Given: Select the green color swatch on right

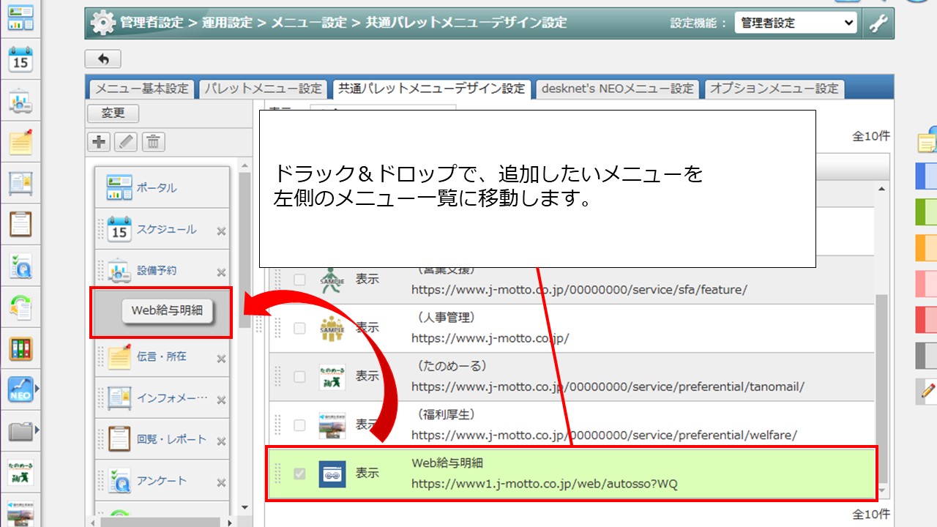Looking at the screenshot, I should point(926,212).
